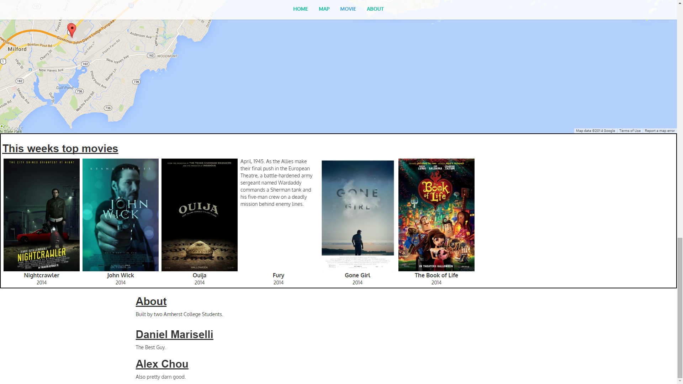Open the ABOUT navigation link
Image resolution: width=683 pixels, height=384 pixels.
pos(375,9)
